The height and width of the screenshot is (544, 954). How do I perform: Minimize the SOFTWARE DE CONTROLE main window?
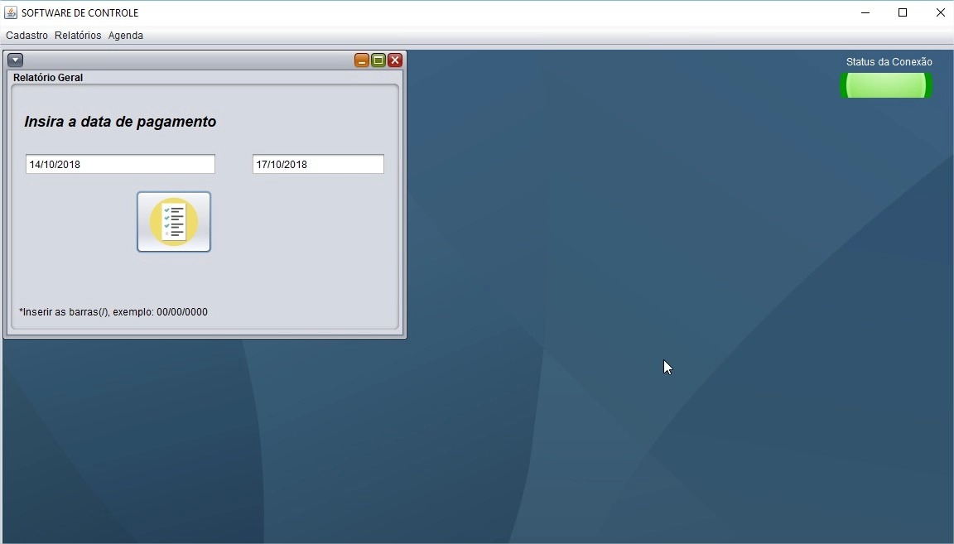point(865,12)
